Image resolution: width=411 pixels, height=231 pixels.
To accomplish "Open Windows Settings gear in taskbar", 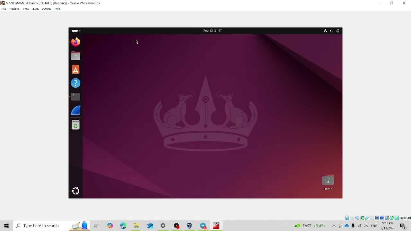I will pos(163,226).
